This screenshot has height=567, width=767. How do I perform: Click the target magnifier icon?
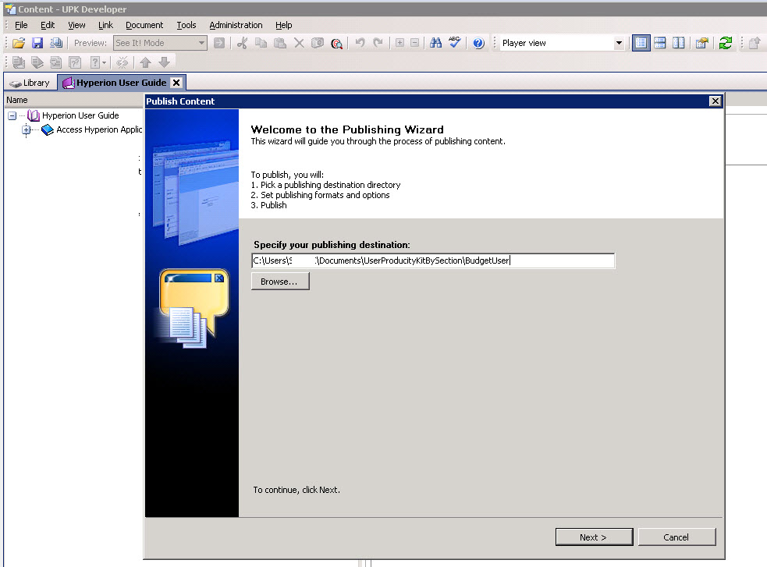tap(336, 44)
